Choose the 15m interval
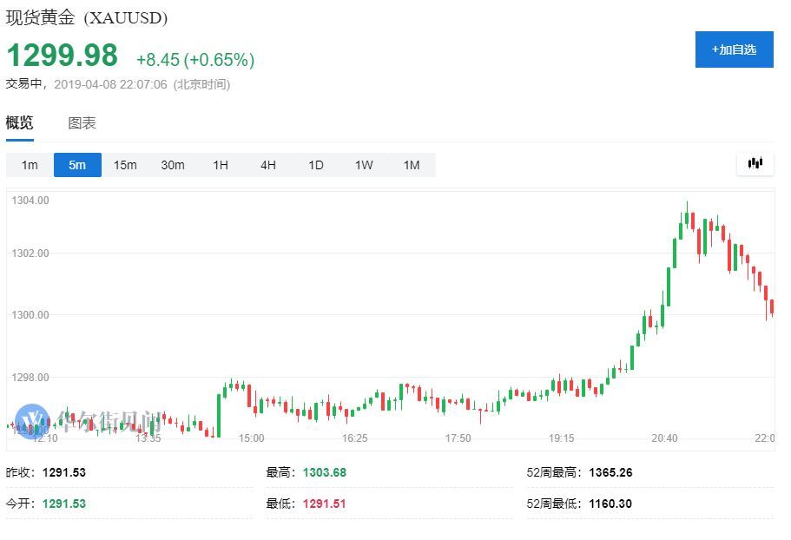 point(125,165)
